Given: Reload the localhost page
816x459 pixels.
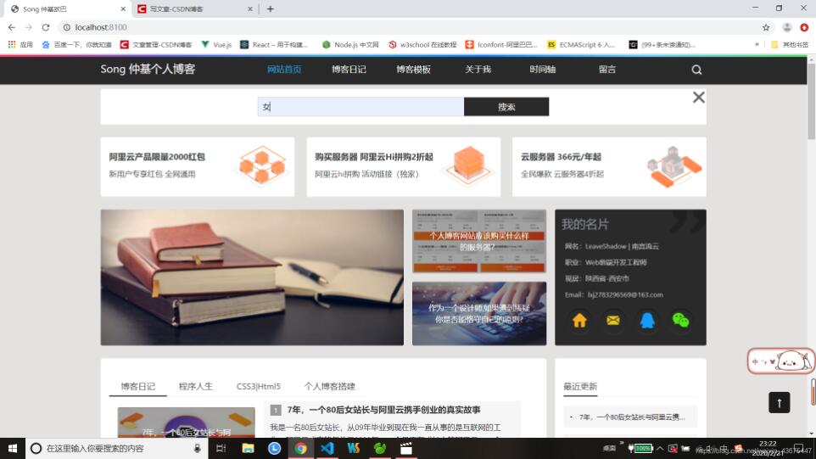Looking at the screenshot, I should pos(46,27).
